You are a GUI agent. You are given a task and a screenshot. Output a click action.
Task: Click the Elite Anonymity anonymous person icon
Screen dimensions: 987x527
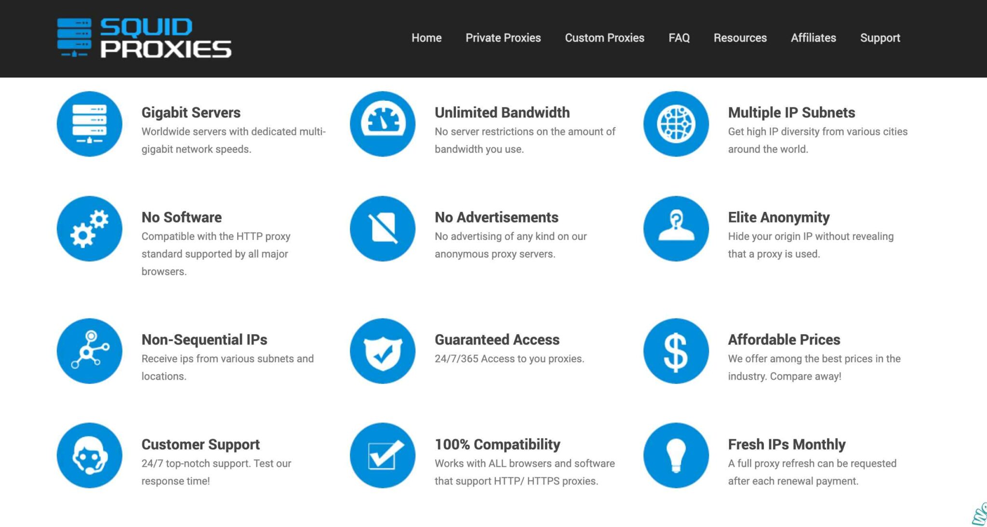click(x=676, y=228)
